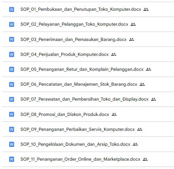Click the shared icon next to SOP_04_Penjualan_Produk_Komputer.docx
The image size is (174, 169).
(x=113, y=54)
